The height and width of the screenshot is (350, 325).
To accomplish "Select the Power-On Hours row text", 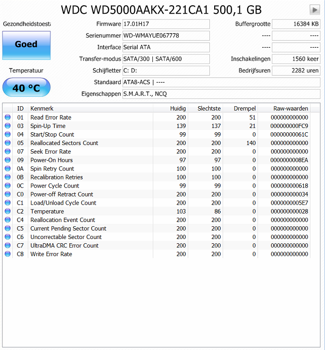I will [51, 160].
